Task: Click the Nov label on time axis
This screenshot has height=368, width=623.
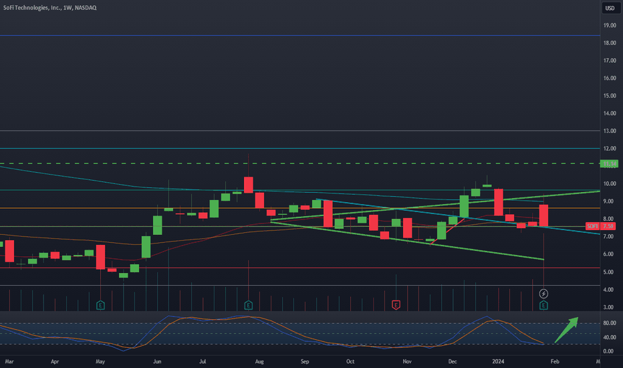Action: 407,361
